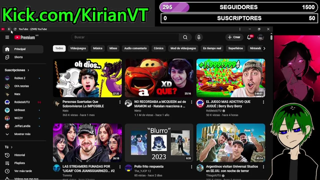Open RobleisIUTU channel name under Berry video
The image size is (320, 180).
pyautogui.click(x=214, y=111)
